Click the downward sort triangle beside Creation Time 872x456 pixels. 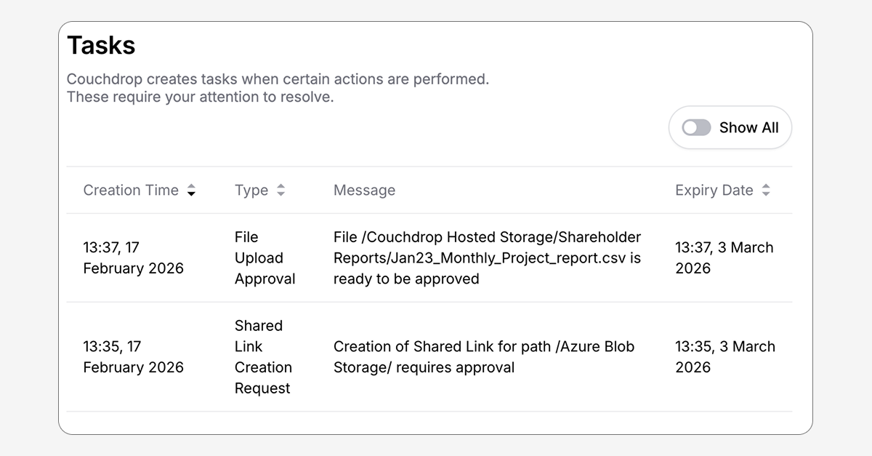point(191,193)
